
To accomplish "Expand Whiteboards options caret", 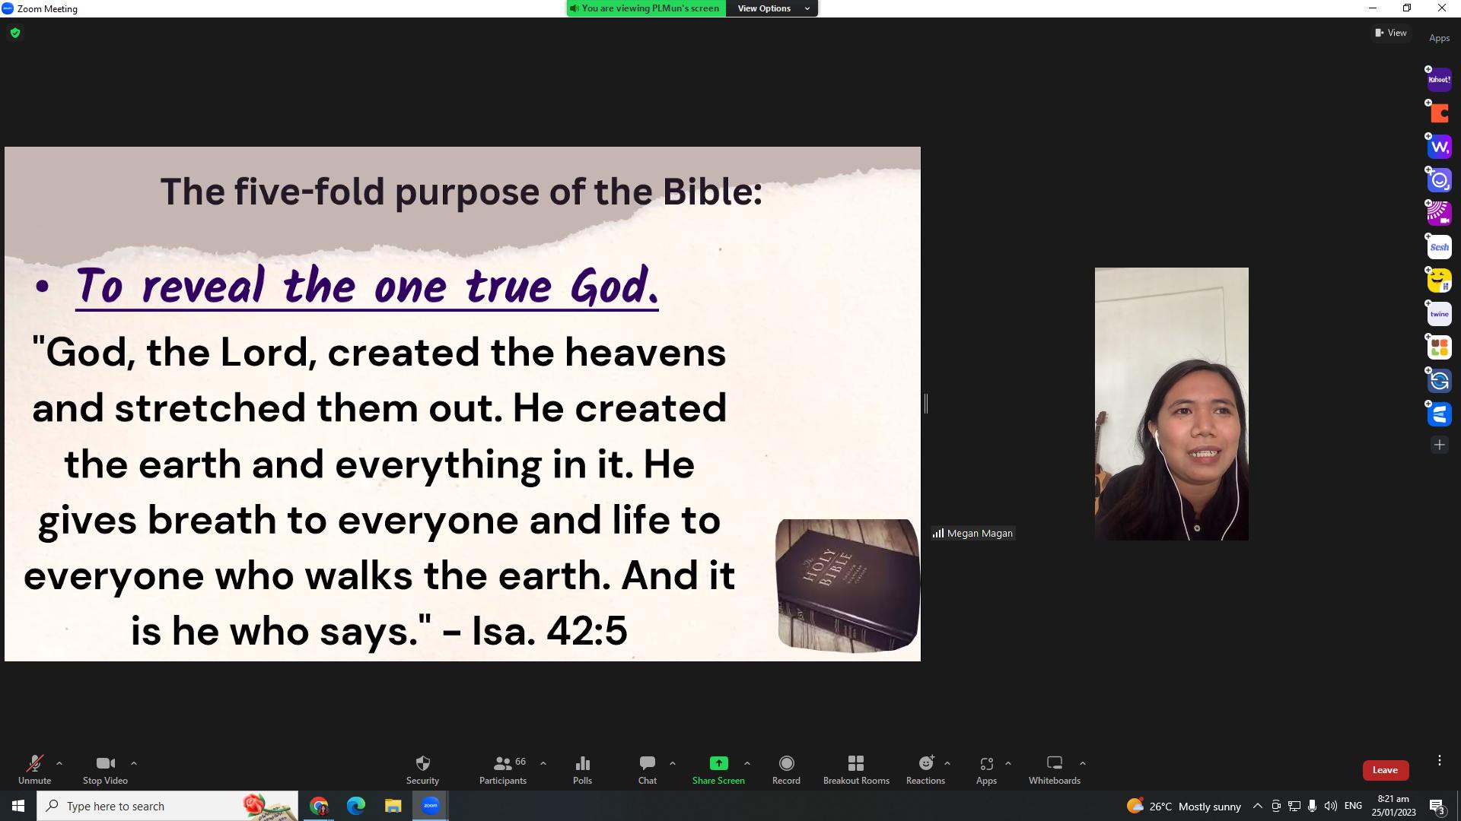I will [x=1083, y=763].
